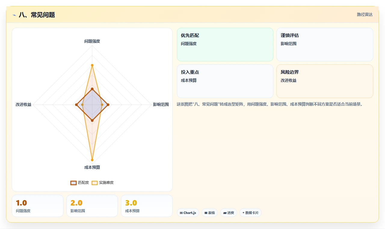This screenshot has width=385, height=229.
Task: Click the 成本预算 radar axis label
Action: (92, 167)
